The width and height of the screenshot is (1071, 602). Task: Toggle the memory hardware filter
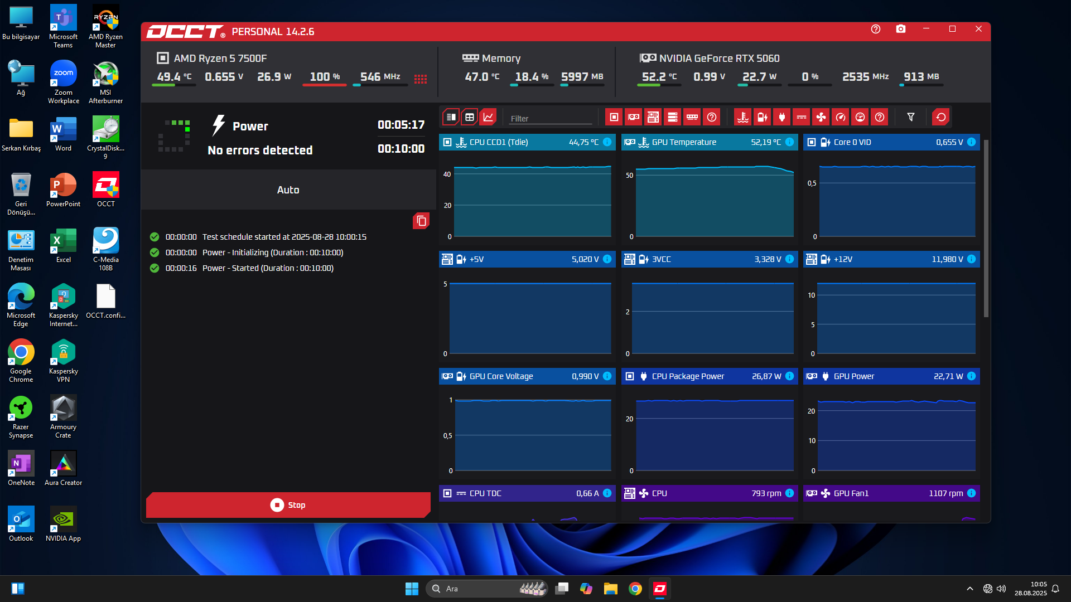pos(692,117)
